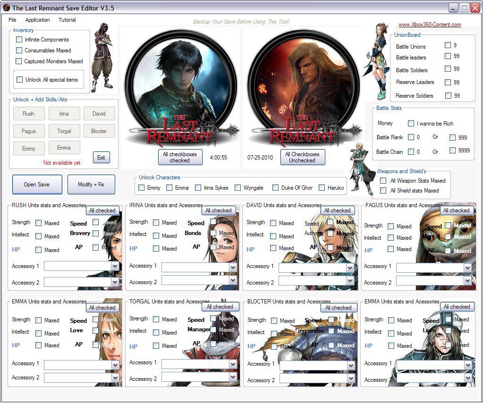
Task: Tick Consumables Maxed checkbox
Action: pos(19,50)
